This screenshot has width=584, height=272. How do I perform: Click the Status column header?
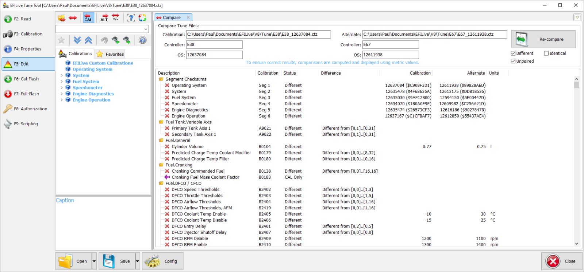[x=300, y=73]
